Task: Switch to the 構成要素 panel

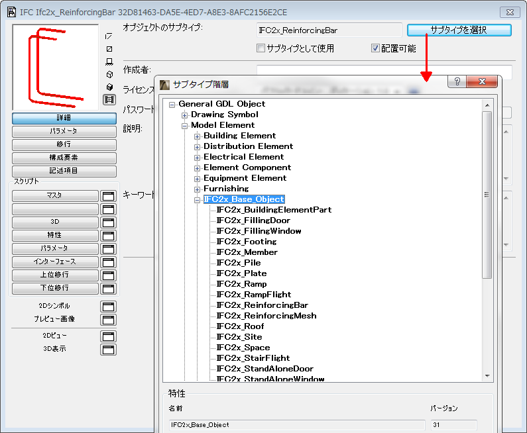Action: pos(64,158)
